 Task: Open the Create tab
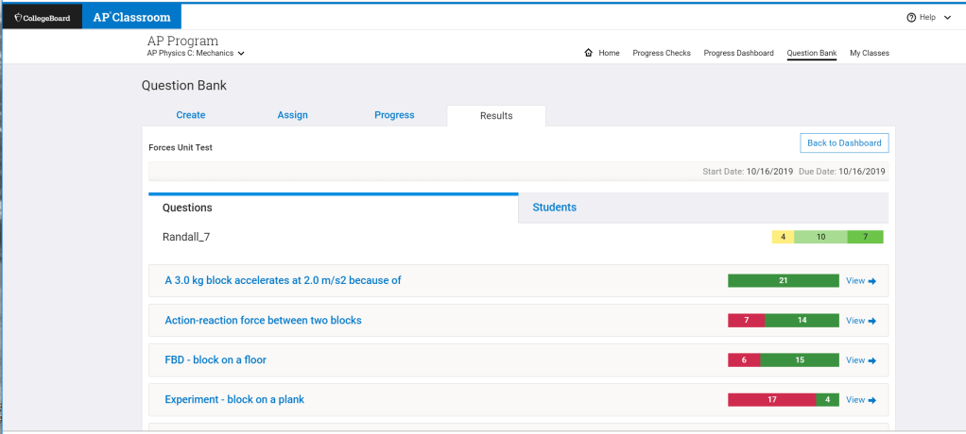[x=190, y=115]
